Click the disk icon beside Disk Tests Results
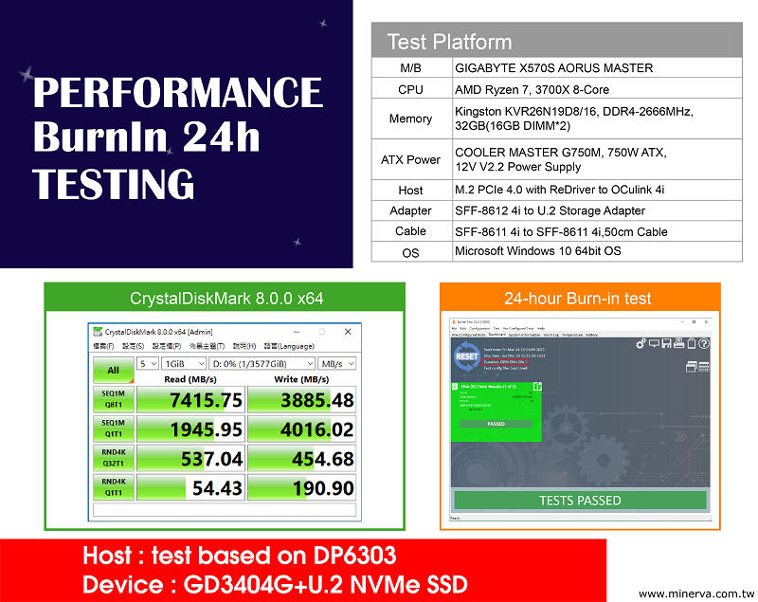This screenshot has height=602, width=758. click(455, 387)
